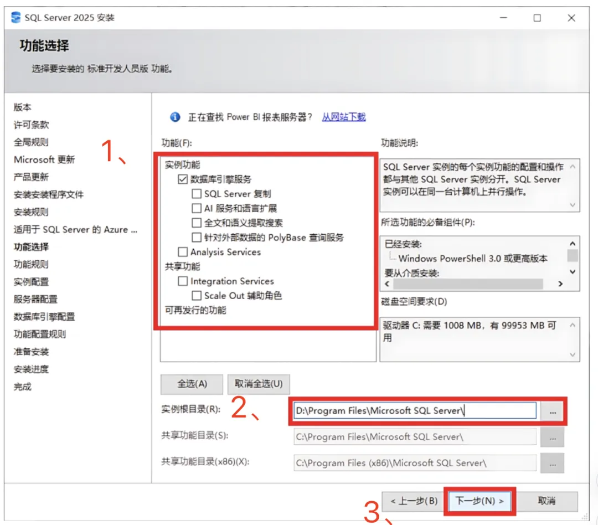The height and width of the screenshot is (525, 598).
Task: Cancel setup with the 取消 button
Action: tap(547, 501)
